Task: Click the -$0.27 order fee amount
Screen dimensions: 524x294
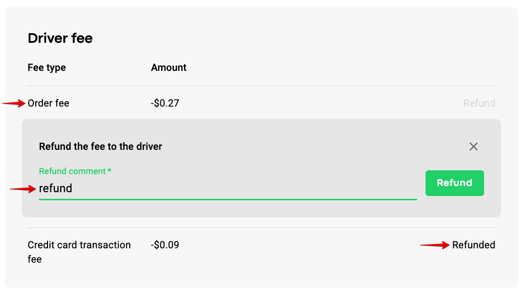Action: pos(165,103)
